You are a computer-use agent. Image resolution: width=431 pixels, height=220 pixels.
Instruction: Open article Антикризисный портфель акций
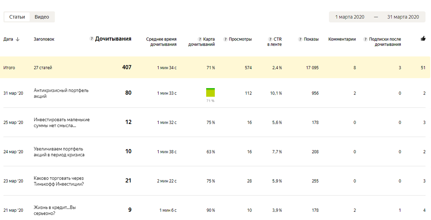pyautogui.click(x=61, y=93)
